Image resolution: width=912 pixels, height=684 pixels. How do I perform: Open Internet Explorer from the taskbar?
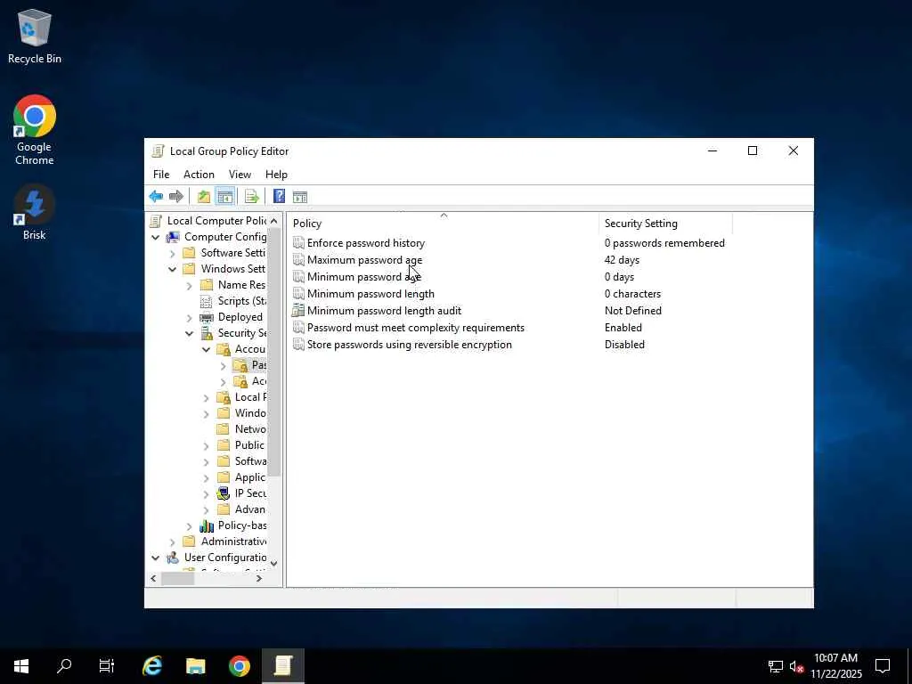click(152, 665)
